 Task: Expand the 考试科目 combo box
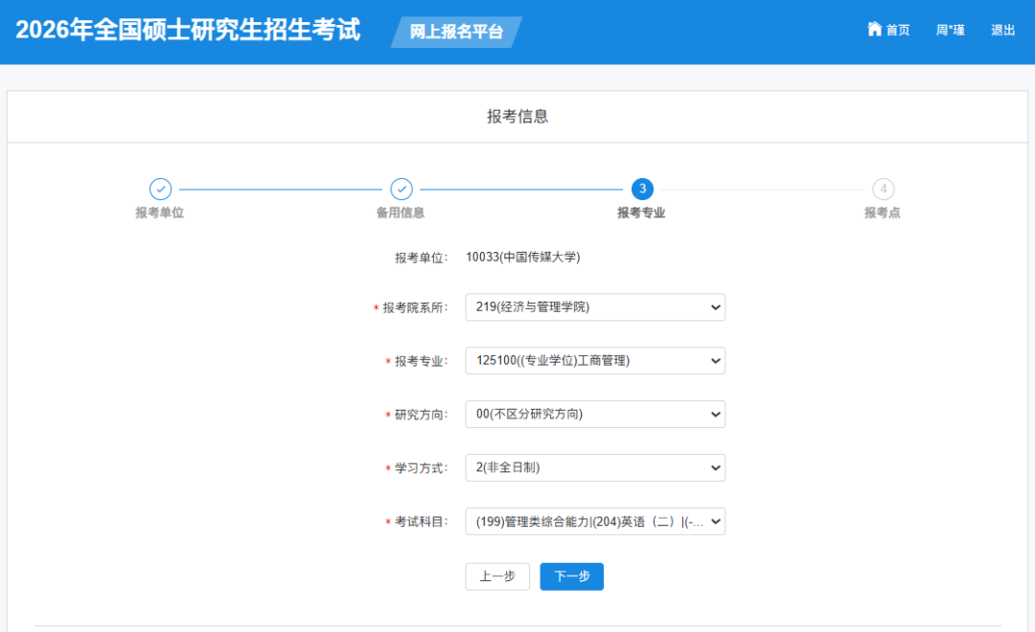(x=594, y=521)
